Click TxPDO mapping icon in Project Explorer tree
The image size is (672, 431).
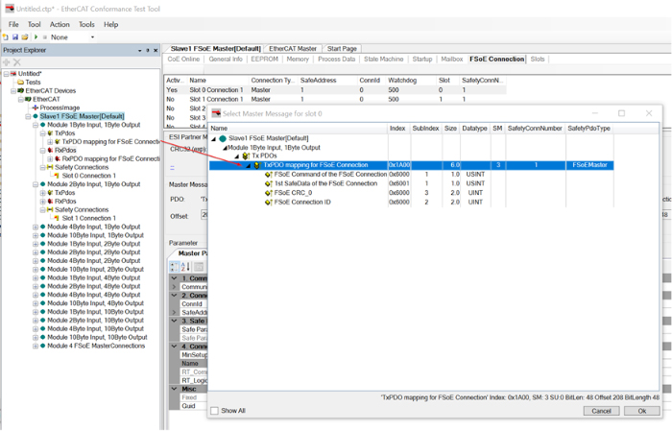(57, 142)
